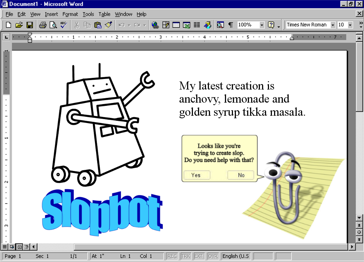This screenshot has width=364, height=262.
Task: Click the horizontal scrollbar right arrow
Action: click(352, 247)
